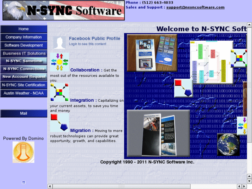Click the vertical scrollbar thumb

click(249, 85)
